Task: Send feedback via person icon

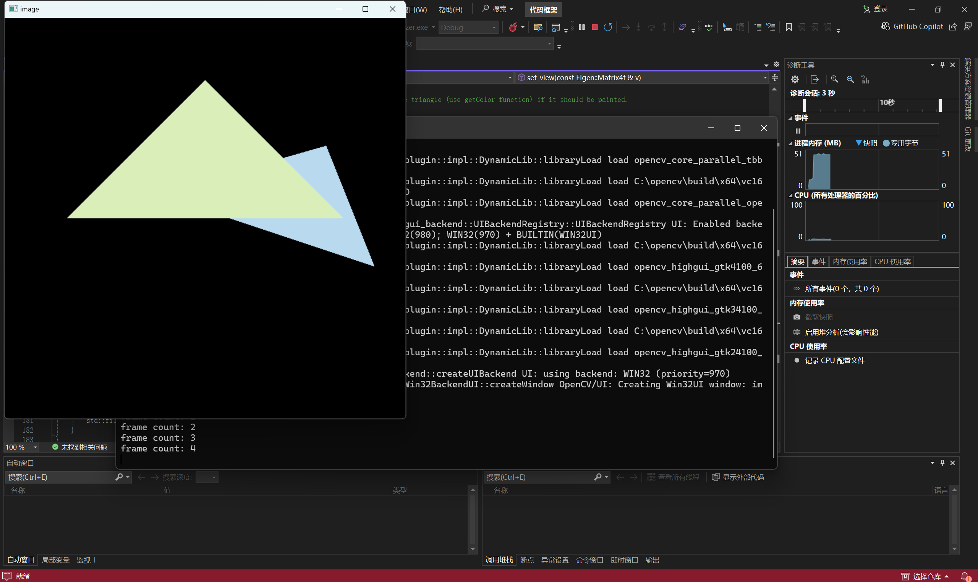Action: 968,27
